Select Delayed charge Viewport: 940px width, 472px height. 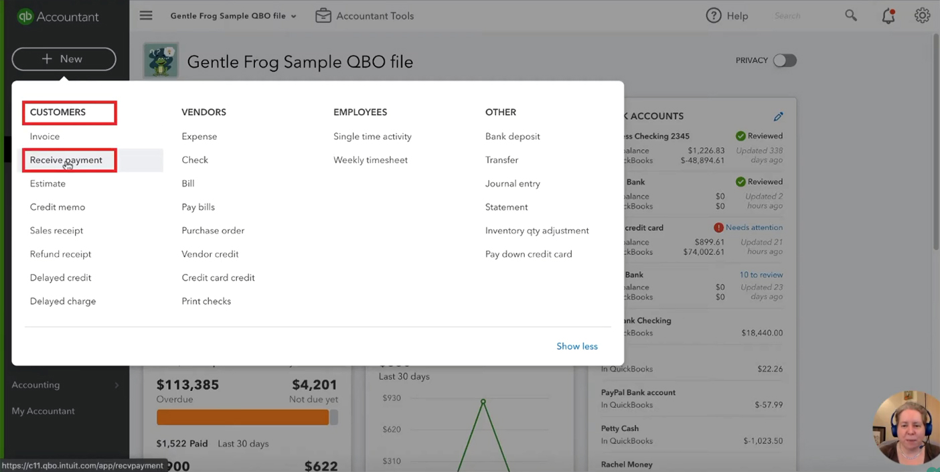[x=63, y=301]
